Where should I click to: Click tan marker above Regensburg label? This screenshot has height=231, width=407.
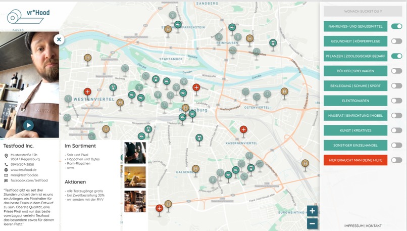tap(185, 108)
